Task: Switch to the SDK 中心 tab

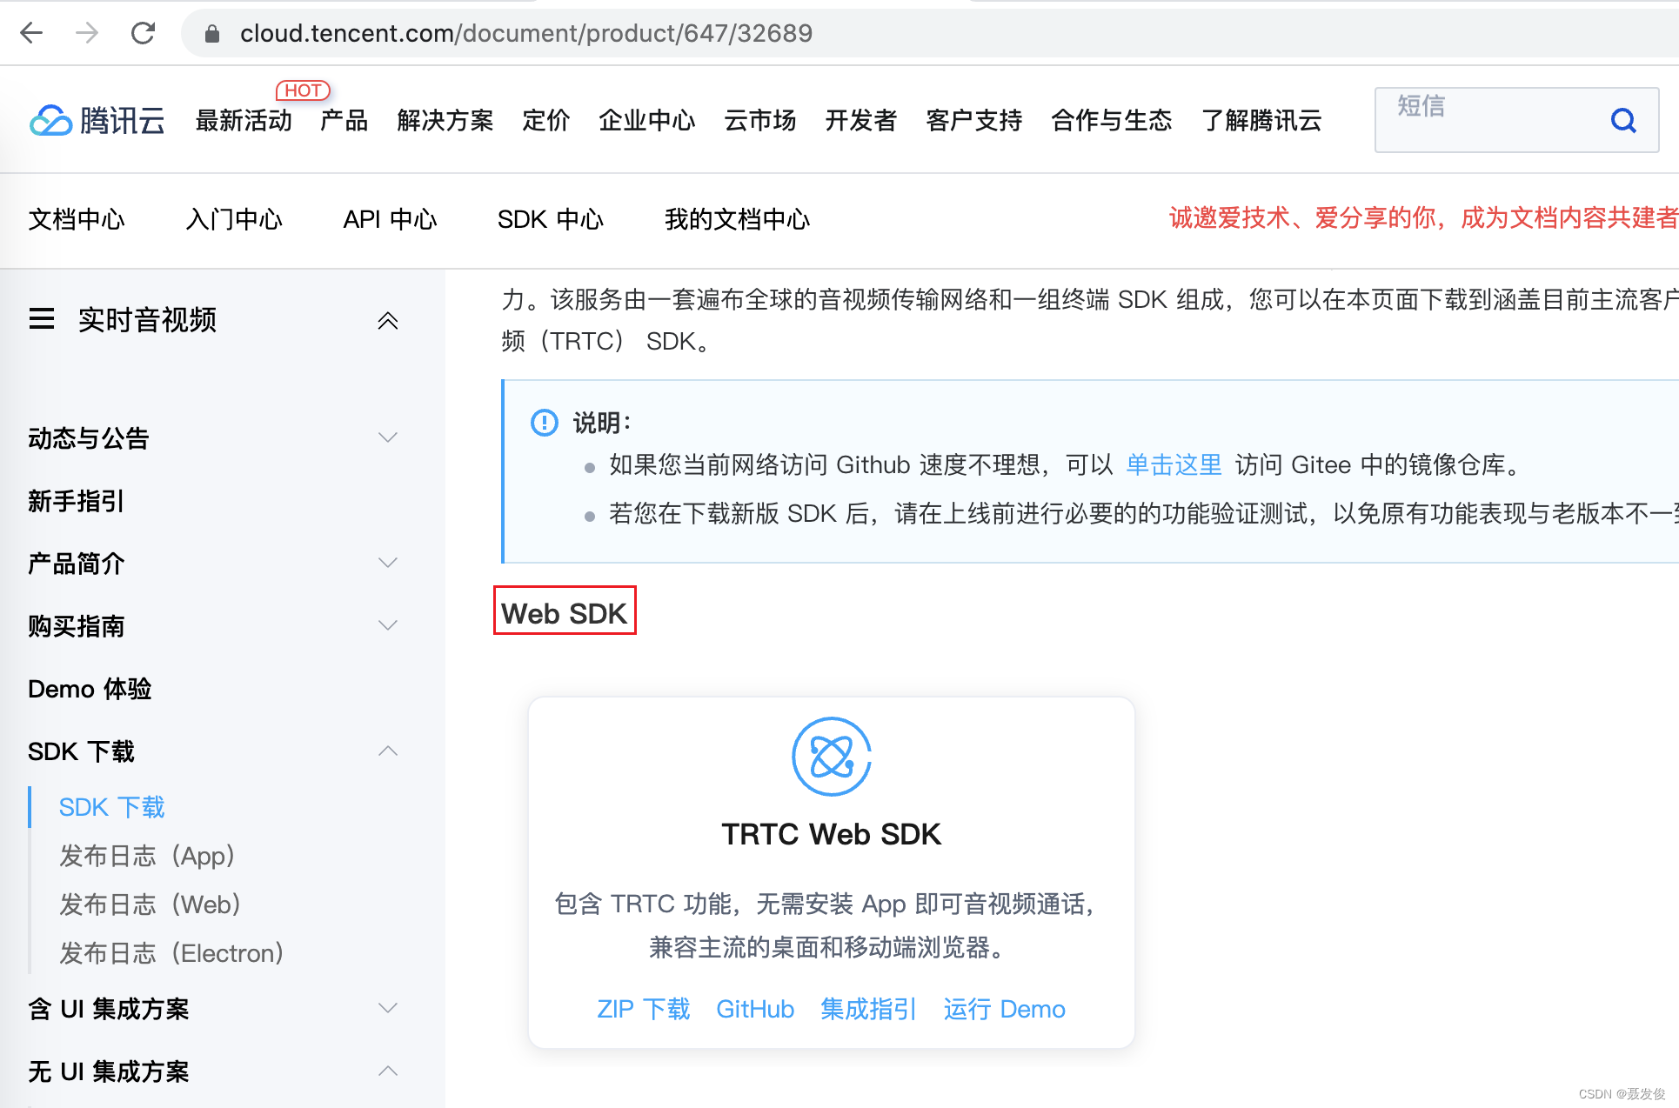Action: pyautogui.click(x=550, y=219)
